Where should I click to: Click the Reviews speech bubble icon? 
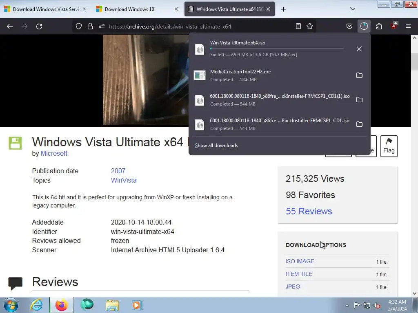pos(15,283)
